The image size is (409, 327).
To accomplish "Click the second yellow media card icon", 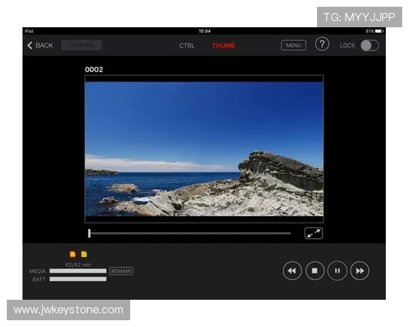I will (x=84, y=254).
